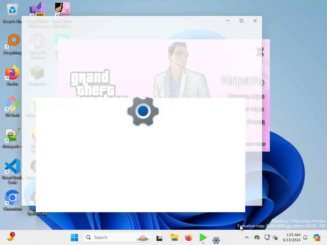Click the lotus flower in search box

(143, 238)
